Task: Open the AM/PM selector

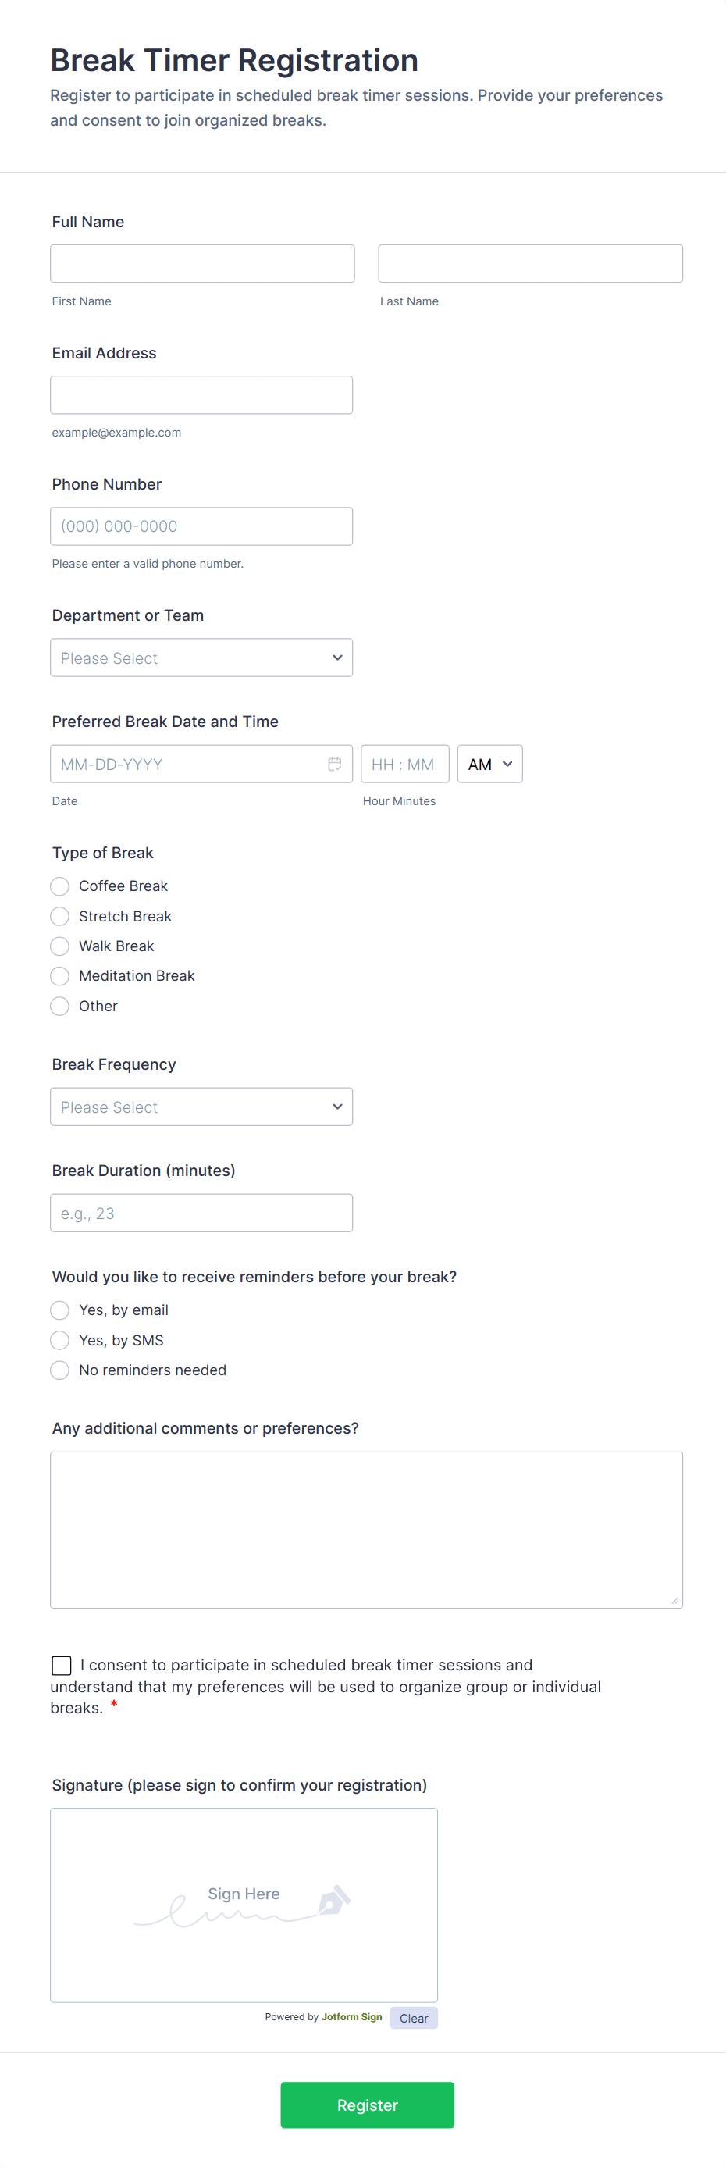Action: pos(489,764)
